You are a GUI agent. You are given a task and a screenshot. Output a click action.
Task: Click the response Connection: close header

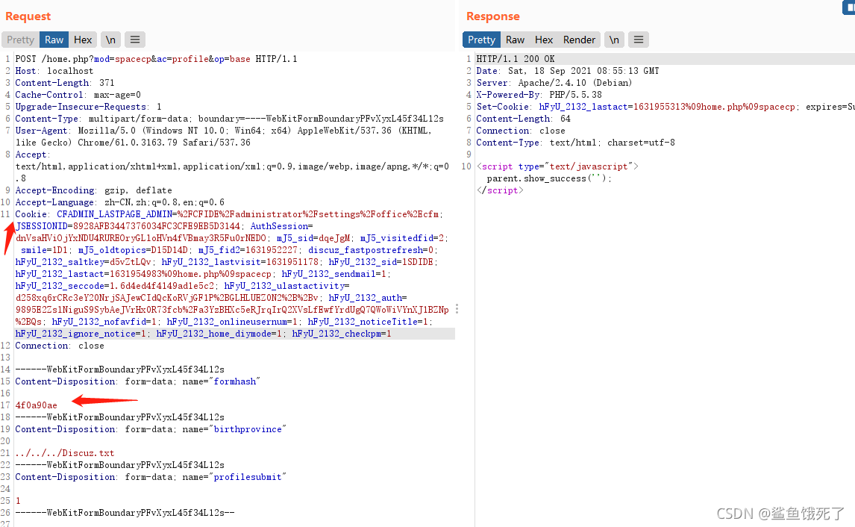click(520, 131)
